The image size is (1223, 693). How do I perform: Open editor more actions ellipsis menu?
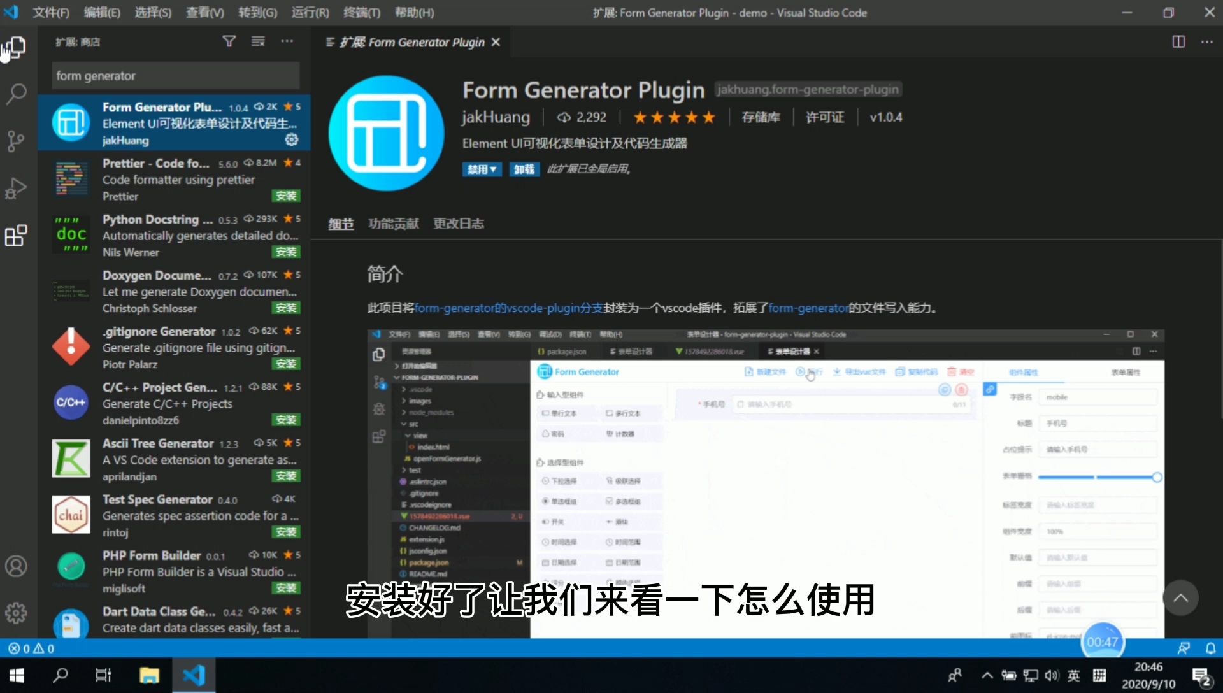[1207, 42]
